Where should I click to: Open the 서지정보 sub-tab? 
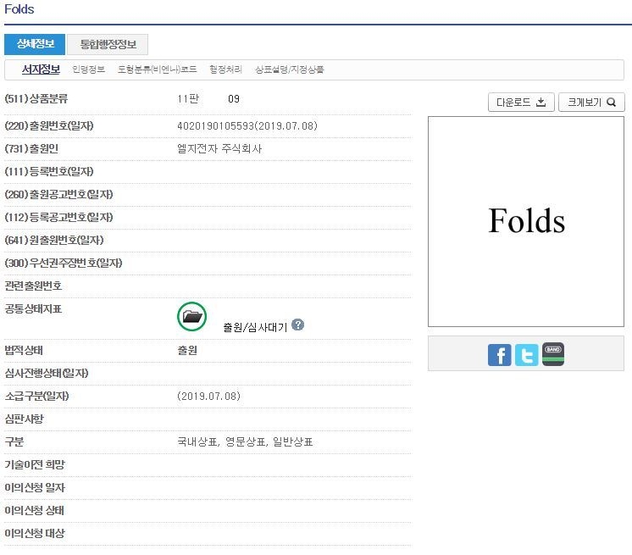click(41, 69)
